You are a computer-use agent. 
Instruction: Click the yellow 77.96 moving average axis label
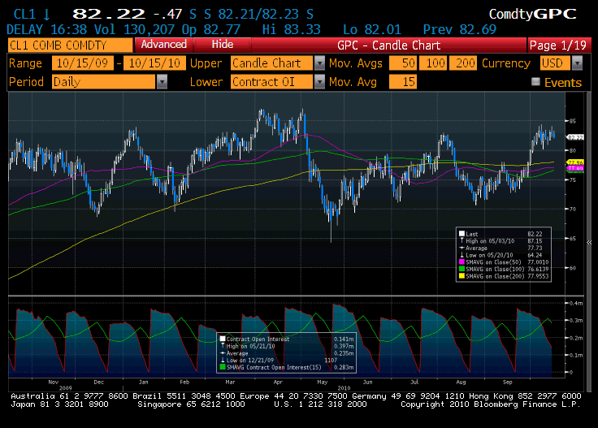(x=575, y=162)
